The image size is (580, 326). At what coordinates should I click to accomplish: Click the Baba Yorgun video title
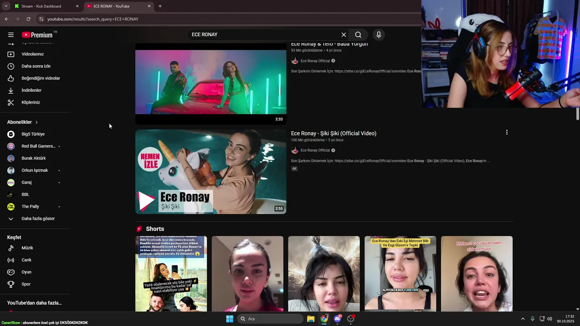point(329,44)
